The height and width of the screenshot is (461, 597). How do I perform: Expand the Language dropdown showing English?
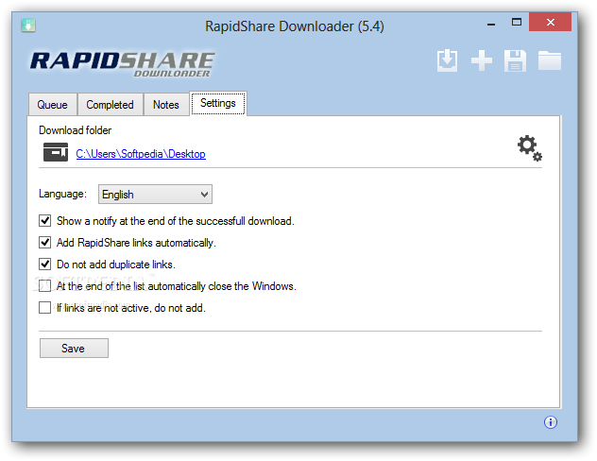click(x=155, y=195)
